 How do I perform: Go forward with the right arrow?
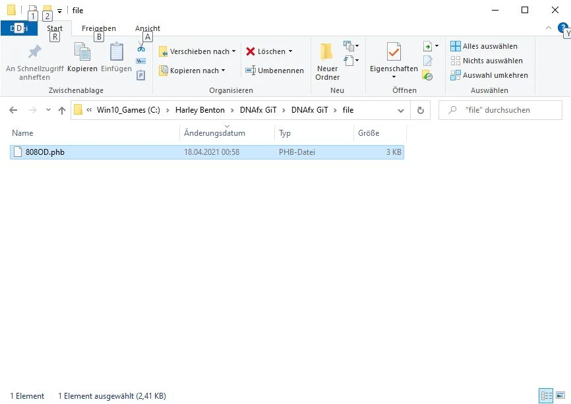click(x=33, y=110)
